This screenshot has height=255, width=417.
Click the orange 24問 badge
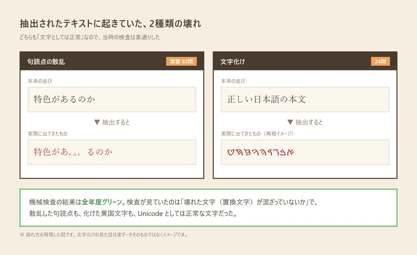[x=381, y=61]
